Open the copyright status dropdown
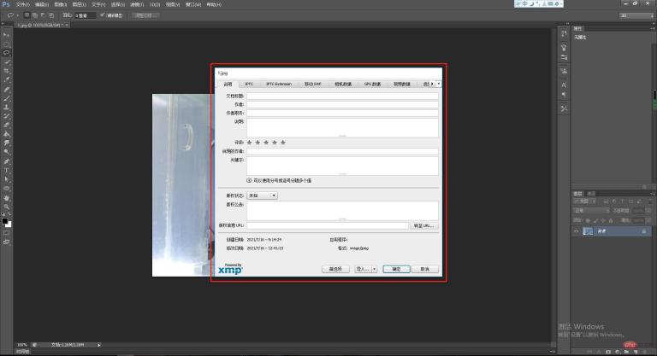This screenshot has width=657, height=356. (262, 195)
